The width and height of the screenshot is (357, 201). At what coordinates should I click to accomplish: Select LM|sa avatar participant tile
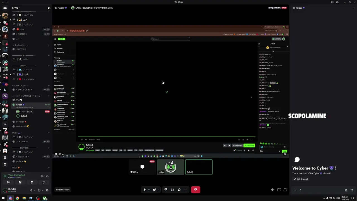tap(171, 167)
